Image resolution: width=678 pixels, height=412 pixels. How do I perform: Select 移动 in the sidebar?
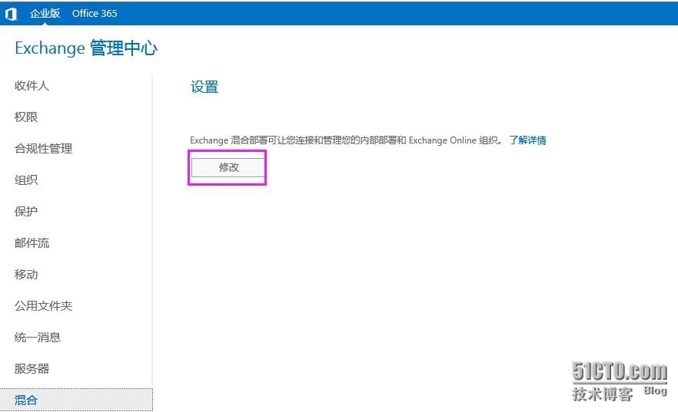point(26,275)
